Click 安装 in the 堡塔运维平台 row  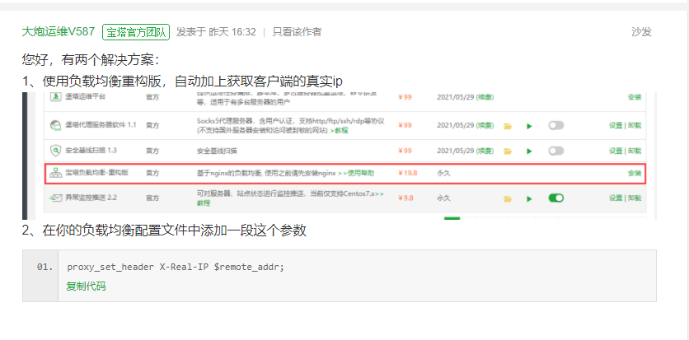coord(635,97)
